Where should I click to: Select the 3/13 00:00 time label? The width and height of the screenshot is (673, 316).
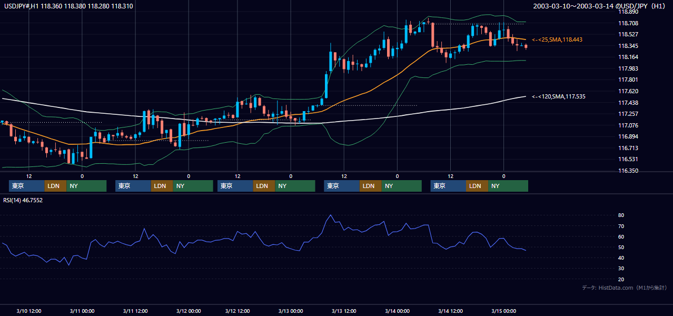291,311
